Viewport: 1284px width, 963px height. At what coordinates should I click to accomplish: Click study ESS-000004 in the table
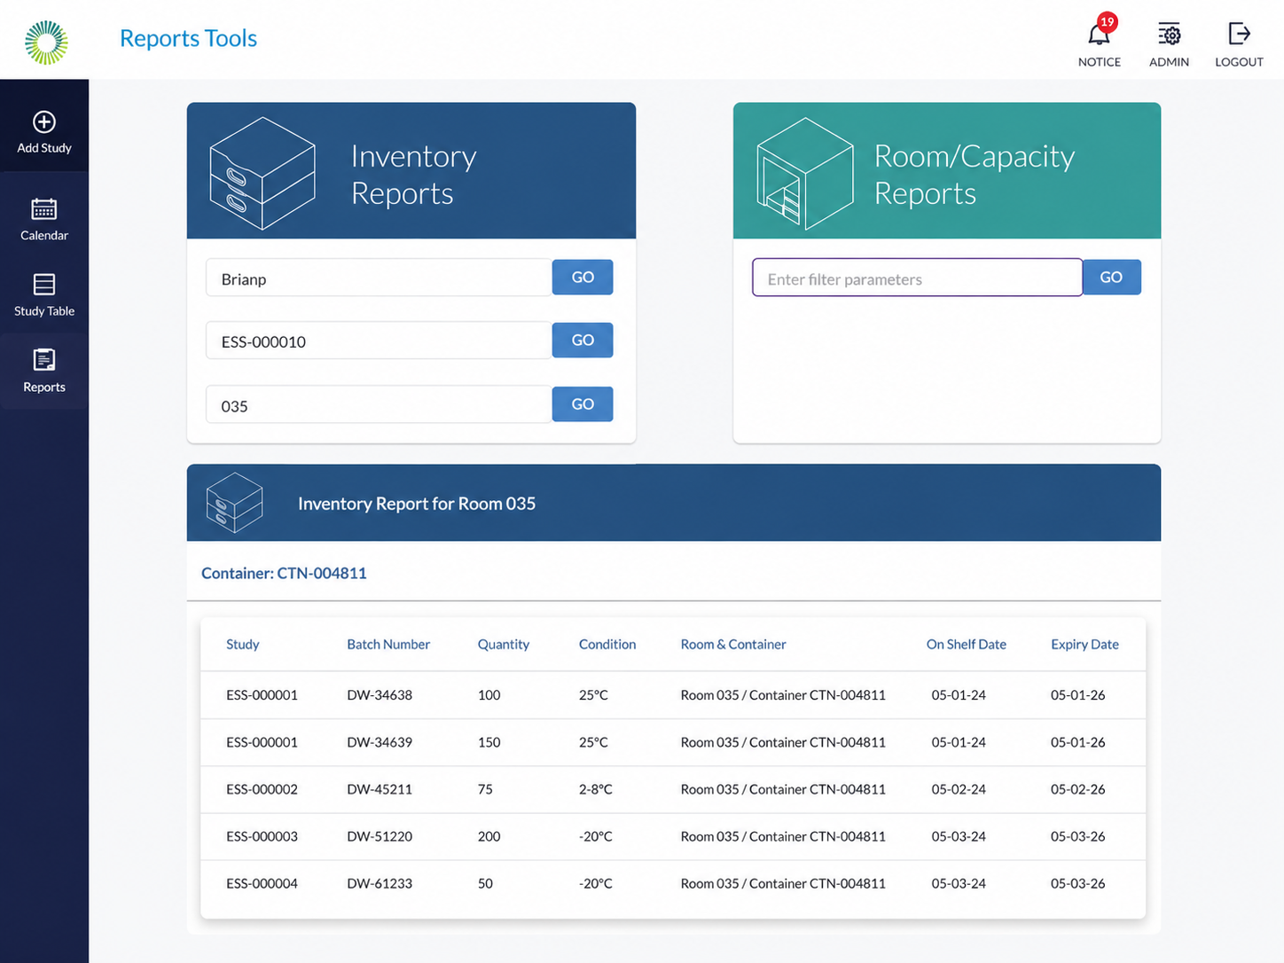pos(262,883)
